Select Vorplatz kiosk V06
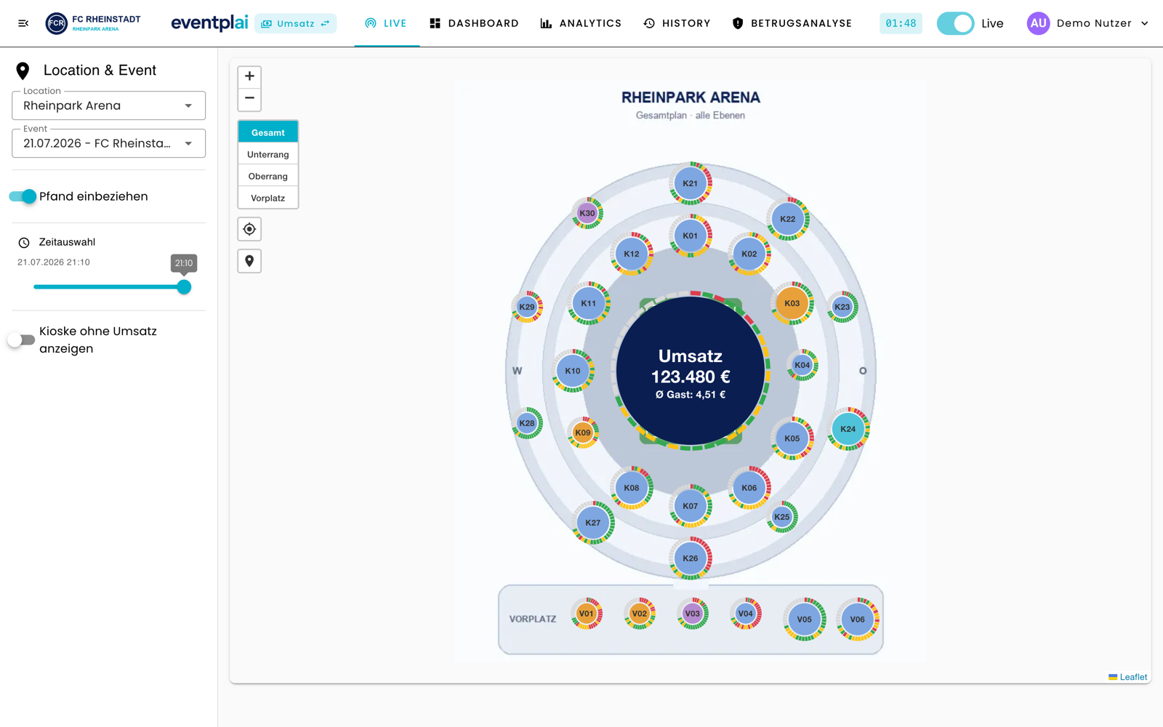This screenshot has width=1163, height=727. 858,619
